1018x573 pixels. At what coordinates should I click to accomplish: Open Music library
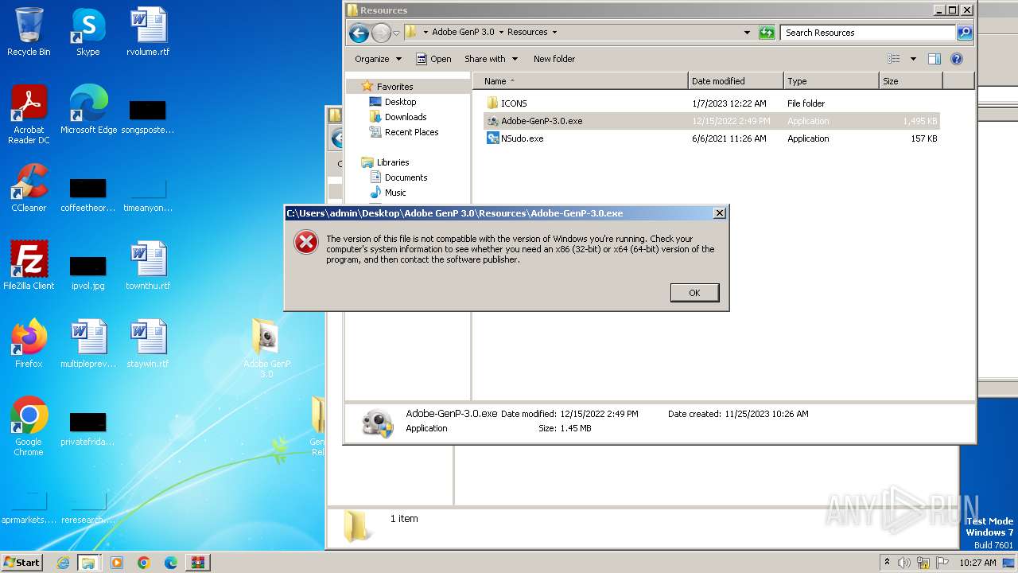pos(395,193)
